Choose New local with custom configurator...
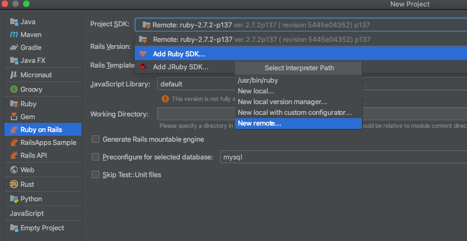Image resolution: width=467 pixels, height=241 pixels. (298, 113)
